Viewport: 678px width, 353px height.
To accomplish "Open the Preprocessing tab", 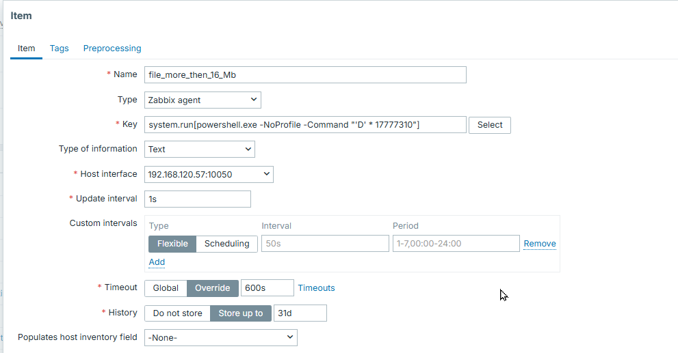I will click(x=112, y=48).
